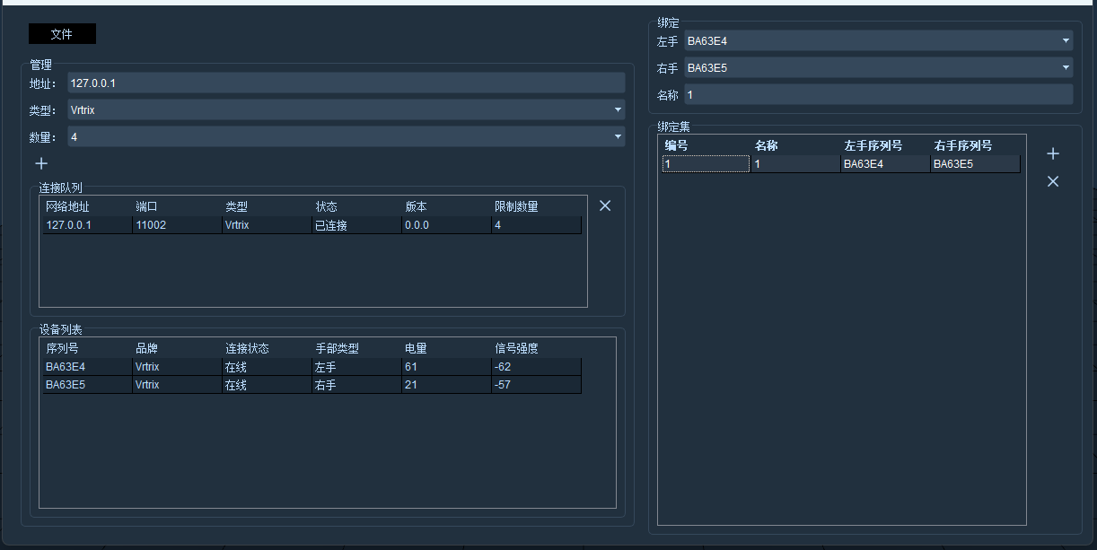1097x550 pixels.
Task: Click brand Vrtrix in BA63E5 row
Action: click(177, 385)
